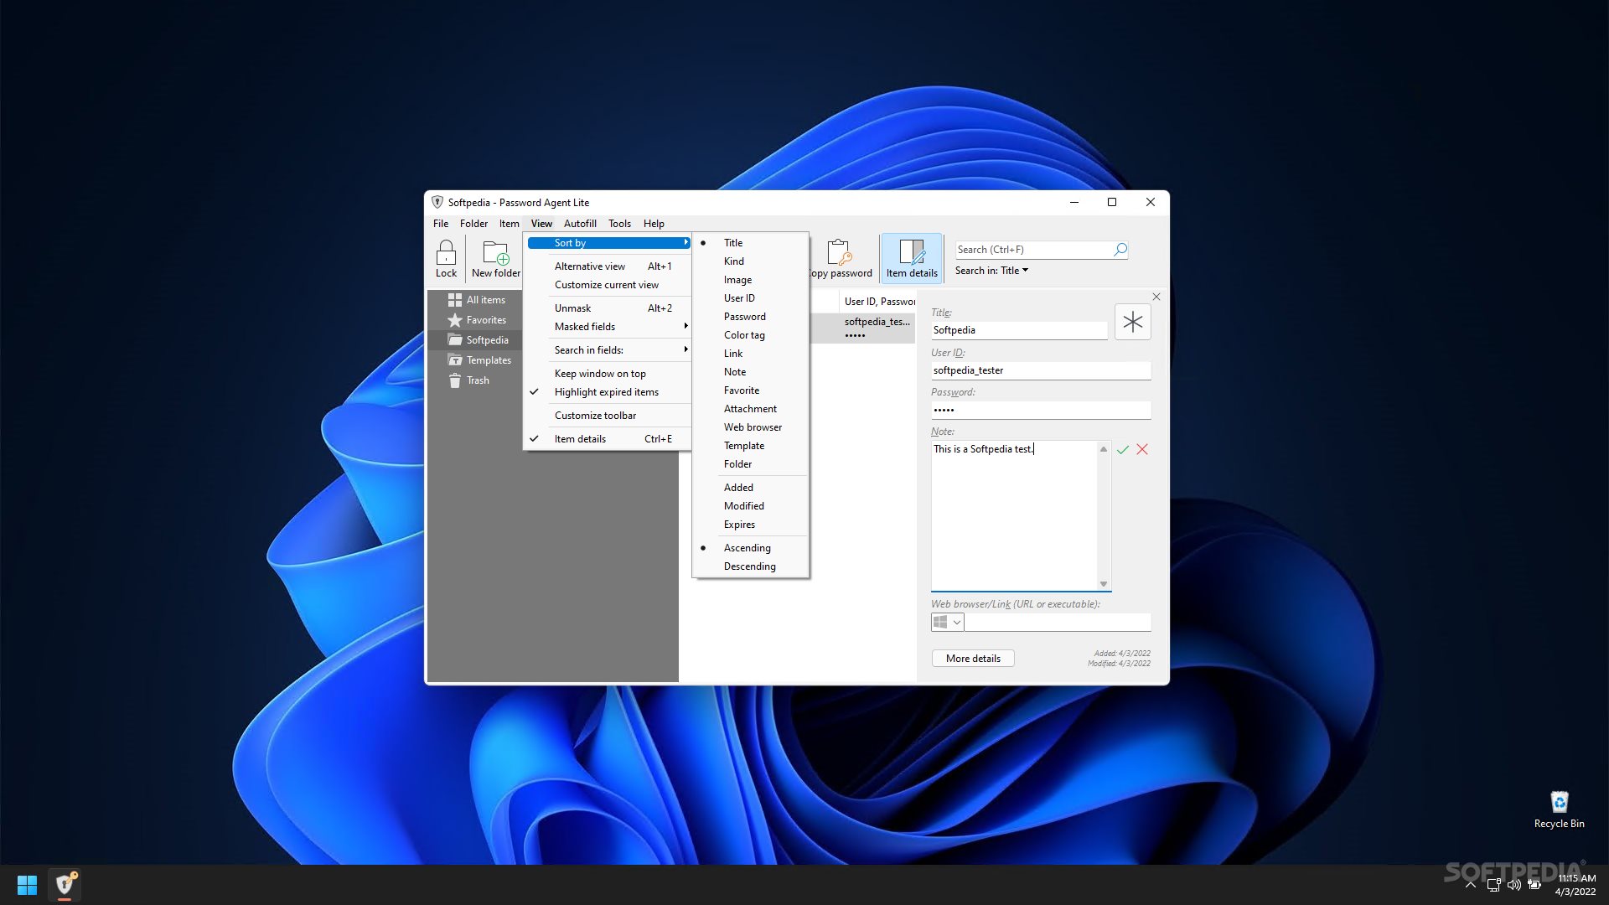Click the Title input field
This screenshot has height=905, width=1609.
pyautogui.click(x=1019, y=330)
